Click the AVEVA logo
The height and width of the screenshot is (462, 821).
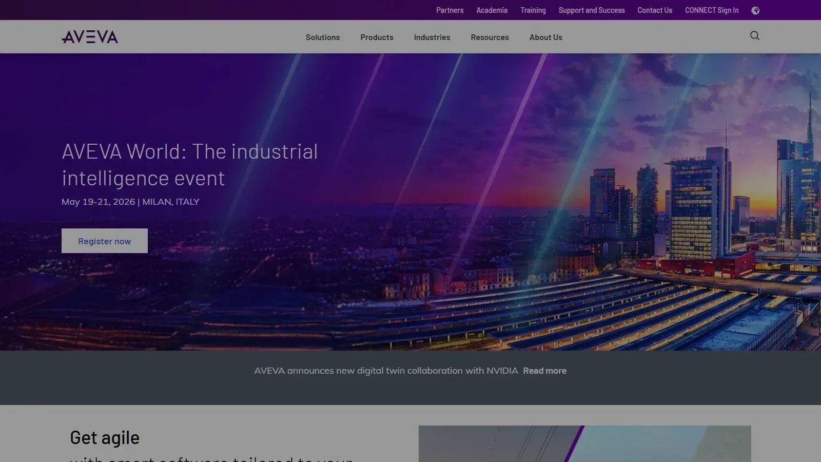pos(90,37)
